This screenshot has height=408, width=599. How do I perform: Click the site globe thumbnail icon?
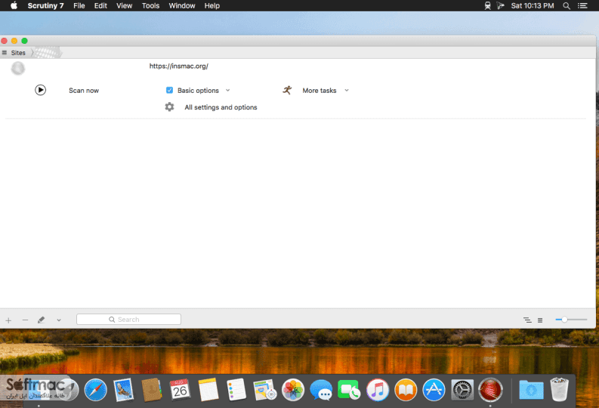pos(18,69)
